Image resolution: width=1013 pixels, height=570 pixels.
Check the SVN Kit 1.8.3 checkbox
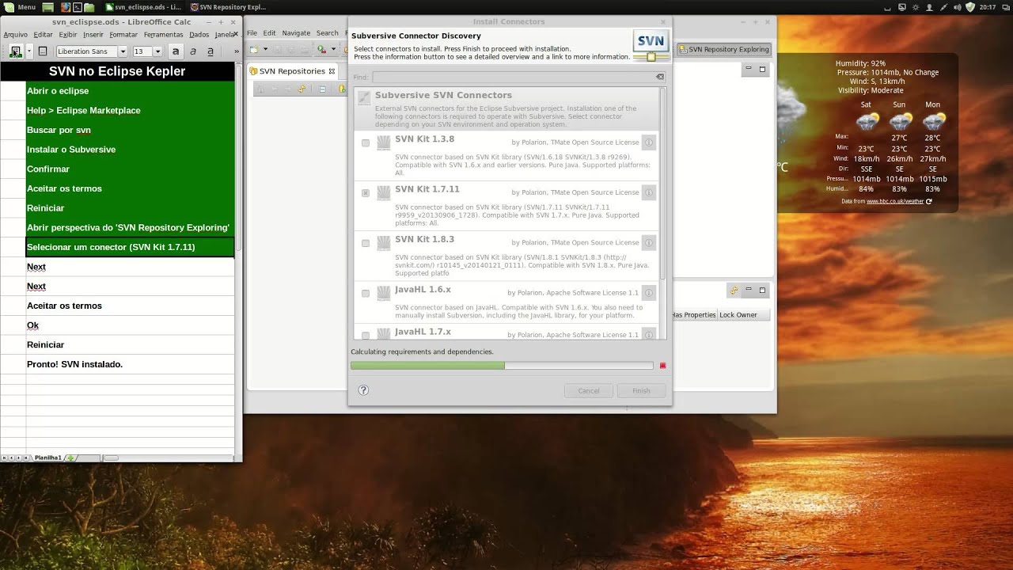(366, 243)
